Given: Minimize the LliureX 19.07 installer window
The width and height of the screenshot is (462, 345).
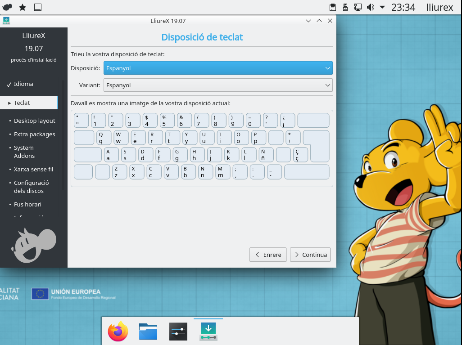Looking at the screenshot, I should 308,21.
